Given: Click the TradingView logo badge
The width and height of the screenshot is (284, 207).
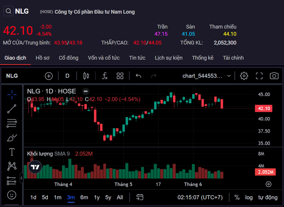Looking at the screenshot, I should coord(35,167).
